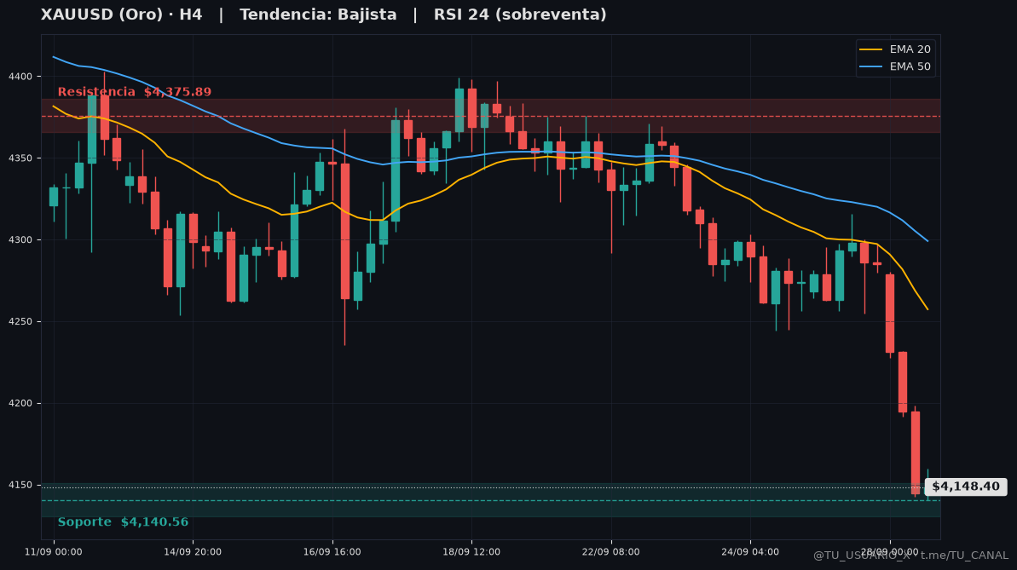
Task: Click the 4250 y-axis price label
Action: click(20, 322)
